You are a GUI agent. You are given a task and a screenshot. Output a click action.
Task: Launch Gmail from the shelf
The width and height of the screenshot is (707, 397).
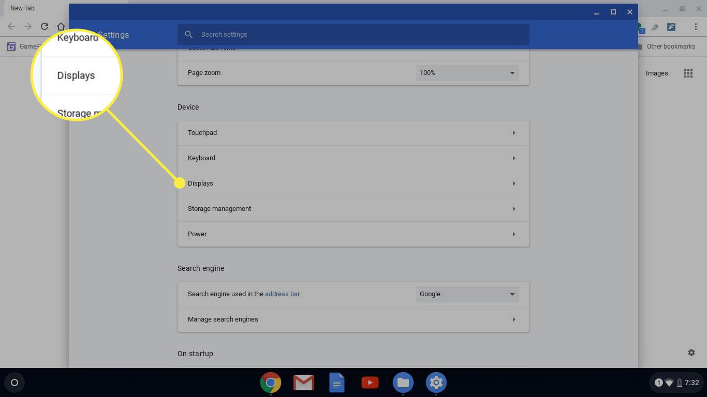303,383
